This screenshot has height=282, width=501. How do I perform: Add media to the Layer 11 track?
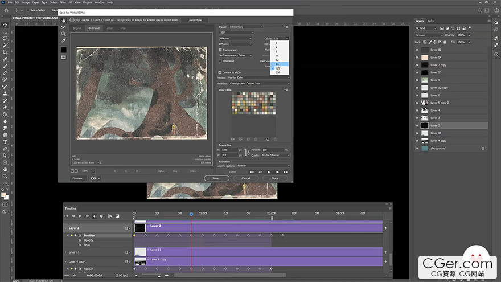click(x=385, y=252)
